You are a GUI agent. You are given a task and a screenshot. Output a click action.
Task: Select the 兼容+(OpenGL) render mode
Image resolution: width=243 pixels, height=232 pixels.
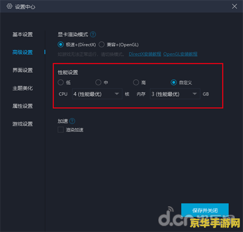pyautogui.click(x=102, y=45)
